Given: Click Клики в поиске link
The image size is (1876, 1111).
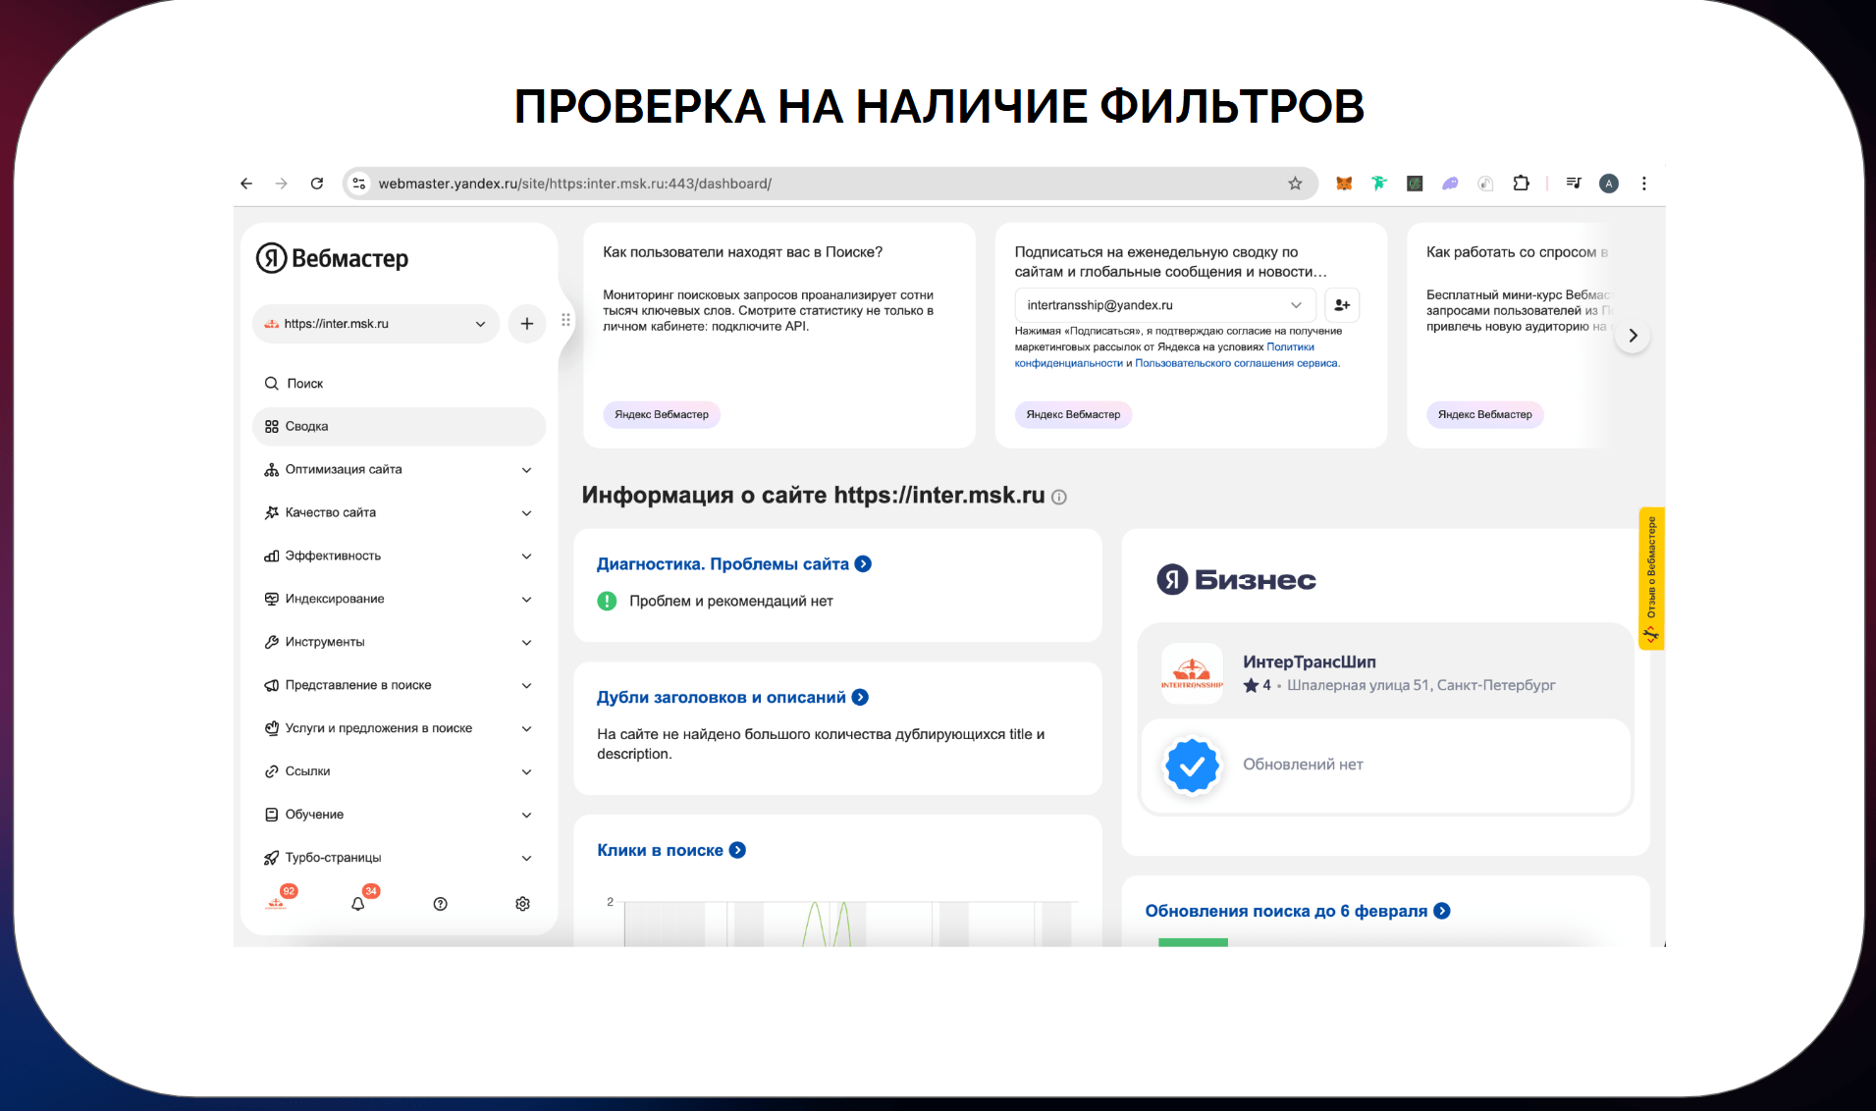Looking at the screenshot, I should tap(660, 851).
